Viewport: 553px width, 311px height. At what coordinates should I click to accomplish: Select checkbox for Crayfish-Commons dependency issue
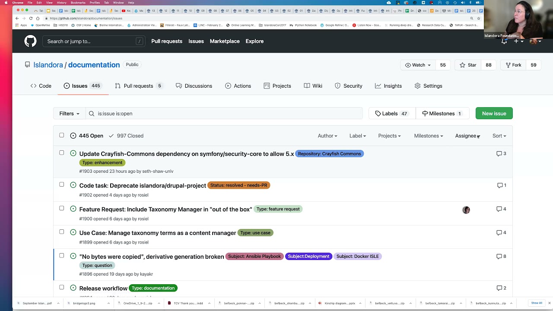[x=62, y=153]
